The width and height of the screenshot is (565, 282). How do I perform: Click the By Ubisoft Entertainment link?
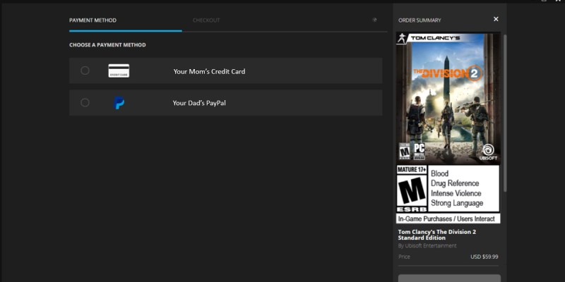tap(427, 246)
